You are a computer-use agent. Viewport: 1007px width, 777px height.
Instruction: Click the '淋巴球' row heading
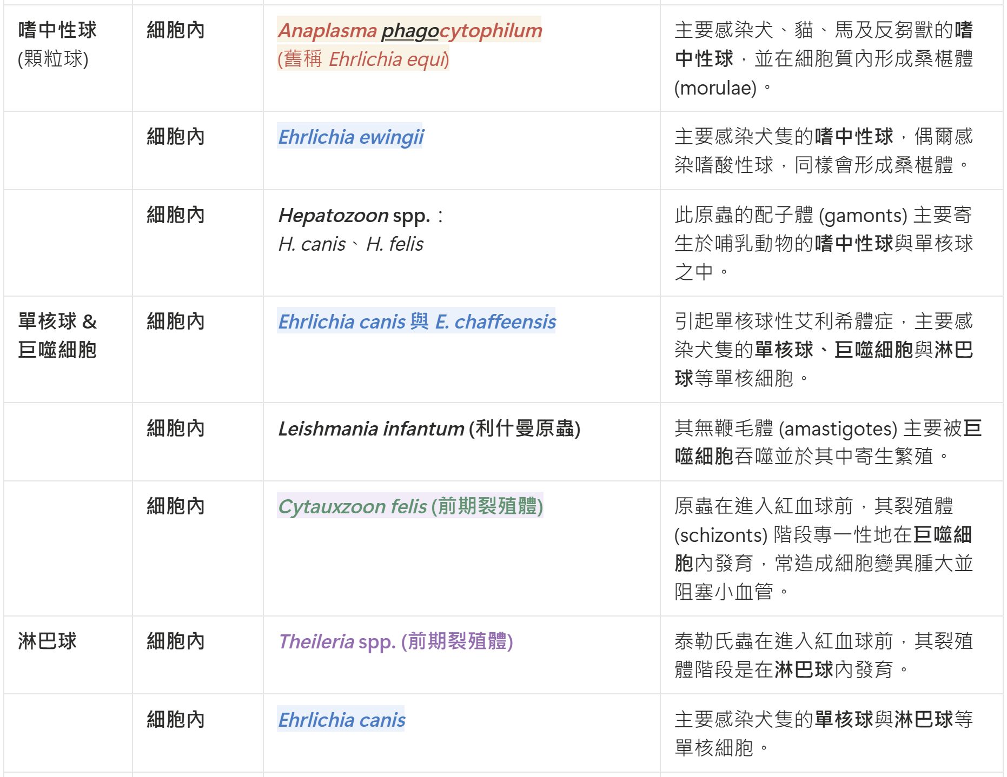click(x=48, y=641)
